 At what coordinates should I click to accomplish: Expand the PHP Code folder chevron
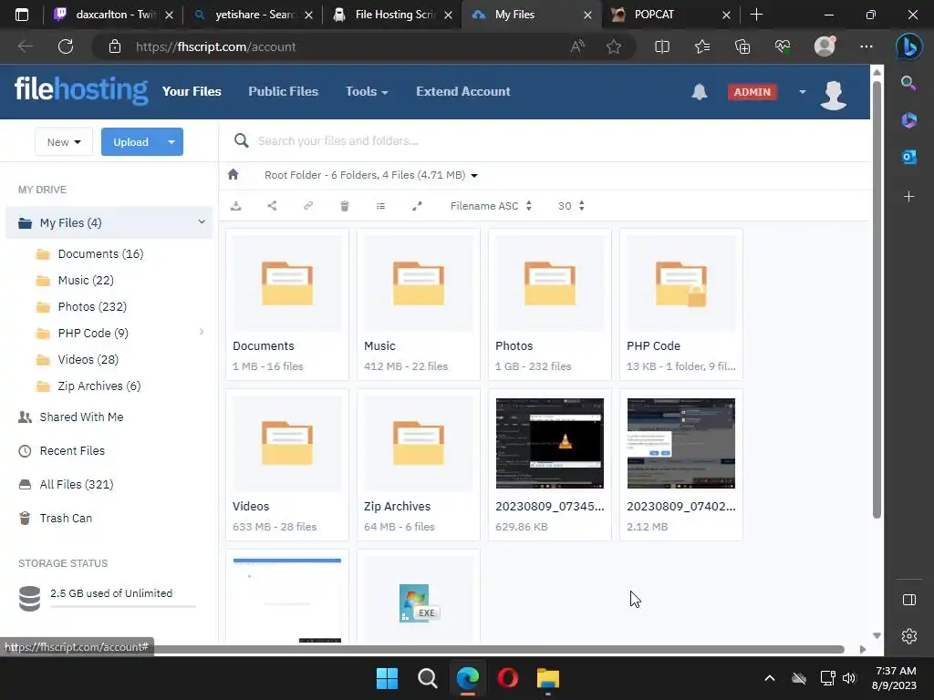pyautogui.click(x=202, y=332)
